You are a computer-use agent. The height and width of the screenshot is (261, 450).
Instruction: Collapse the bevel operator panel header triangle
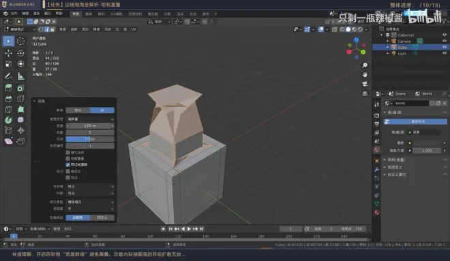point(35,101)
